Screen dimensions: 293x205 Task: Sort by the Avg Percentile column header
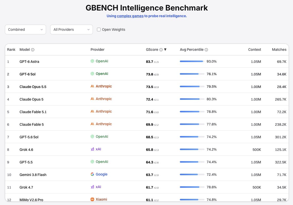tap(192, 50)
